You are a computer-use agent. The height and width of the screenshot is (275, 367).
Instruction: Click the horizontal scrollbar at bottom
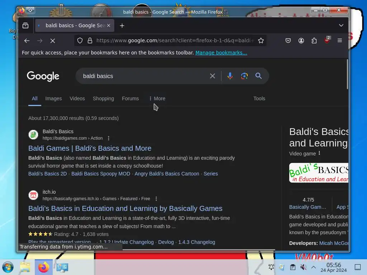(199, 250)
